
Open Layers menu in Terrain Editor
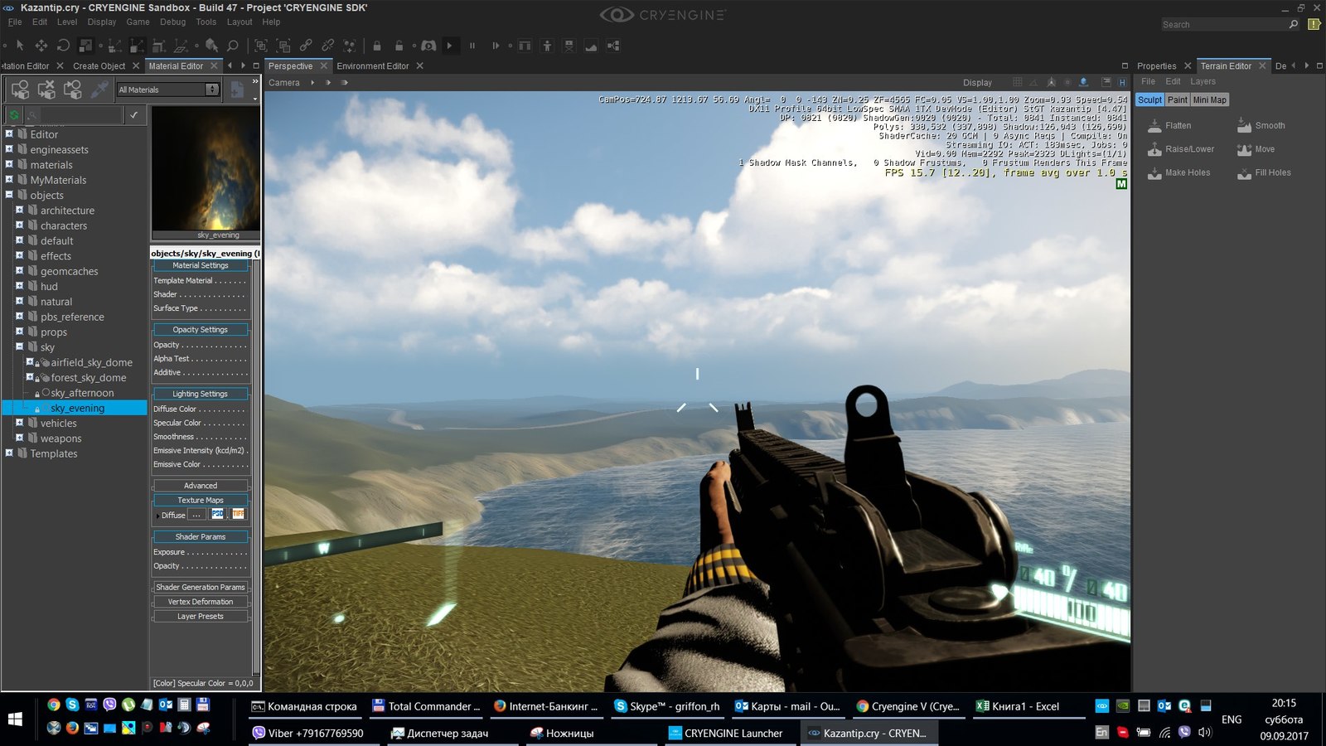click(1203, 81)
